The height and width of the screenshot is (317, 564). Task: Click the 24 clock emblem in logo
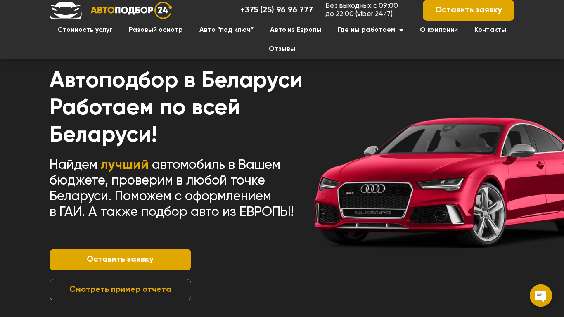pyautogui.click(x=163, y=10)
